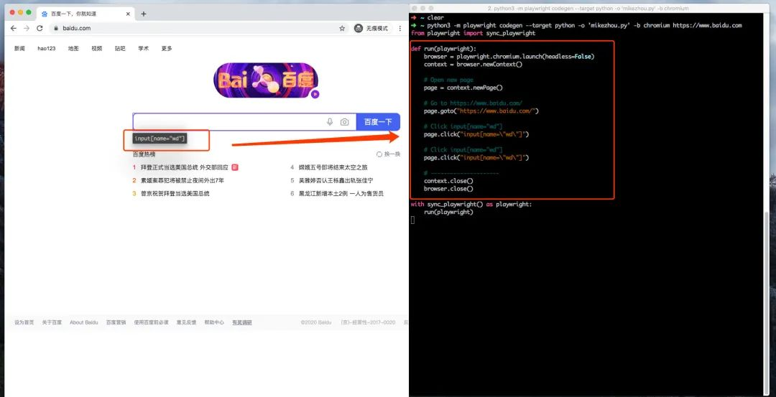Open a new browser tab
The height and width of the screenshot is (397, 776).
(x=144, y=14)
